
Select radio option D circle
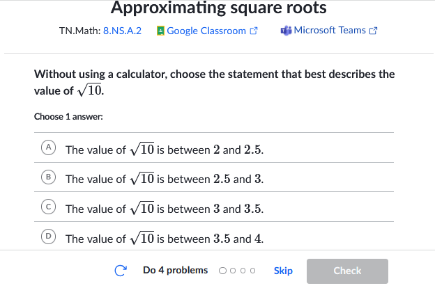pyautogui.click(x=48, y=237)
